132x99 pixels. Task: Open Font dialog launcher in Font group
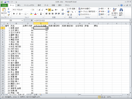tap(43, 18)
